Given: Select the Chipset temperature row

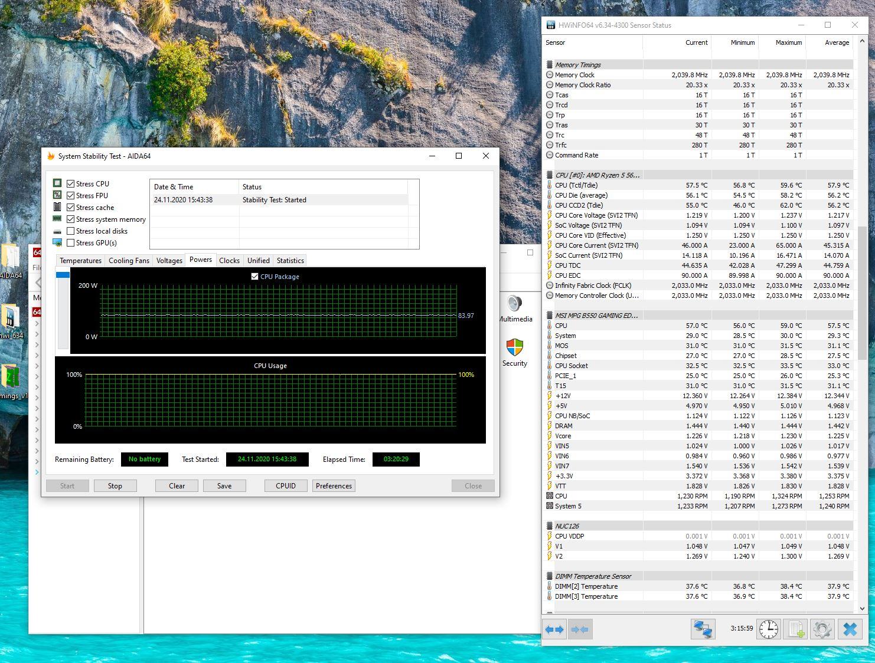Looking at the screenshot, I should (698, 356).
